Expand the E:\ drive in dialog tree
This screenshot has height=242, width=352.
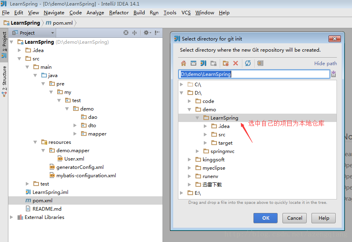[182, 193]
